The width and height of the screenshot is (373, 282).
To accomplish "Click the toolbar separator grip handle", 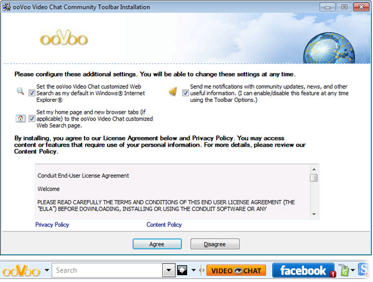I will [202, 270].
